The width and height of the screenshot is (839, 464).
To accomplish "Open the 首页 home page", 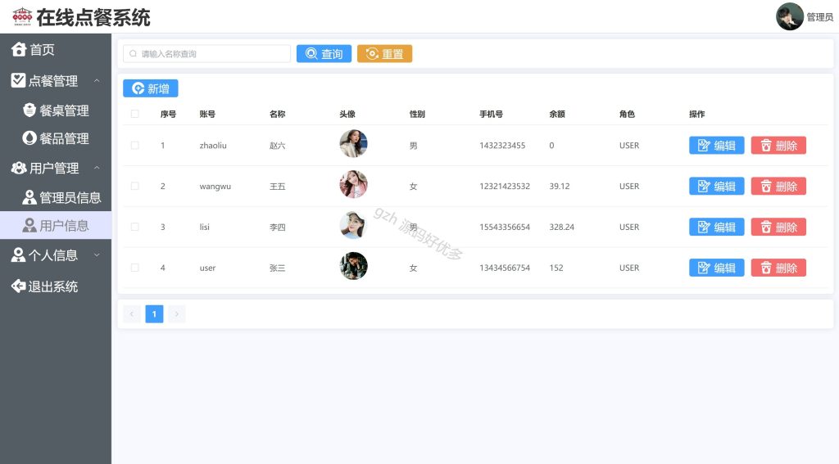I will tap(56, 49).
